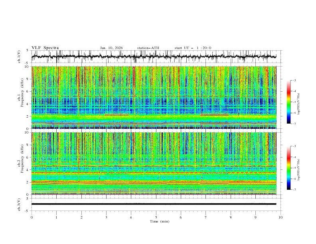Click the ch.3 flat waveform panel
The height and width of the screenshot is (244, 316).
click(156, 204)
